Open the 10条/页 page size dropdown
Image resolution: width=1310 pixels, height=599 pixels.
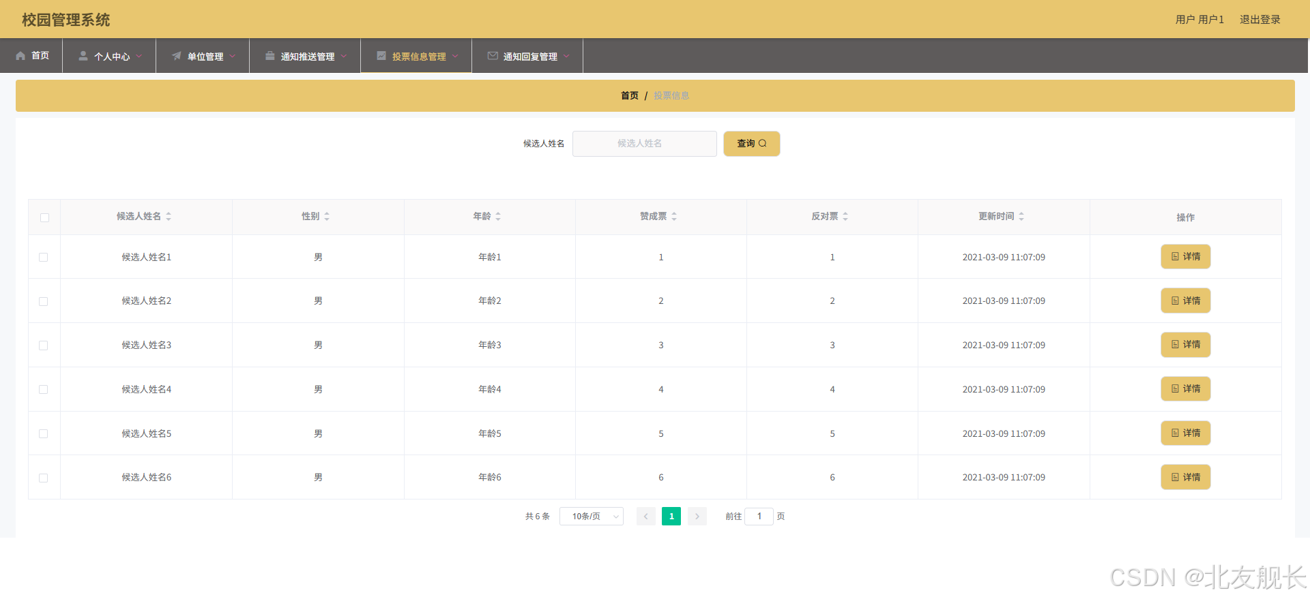tap(592, 517)
